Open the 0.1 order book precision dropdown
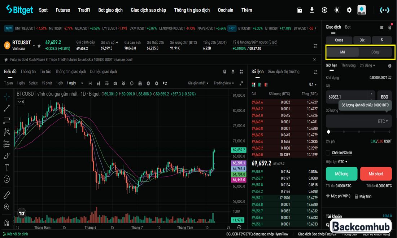Image resolution: width=397 pixels, height=238 pixels. click(x=313, y=84)
